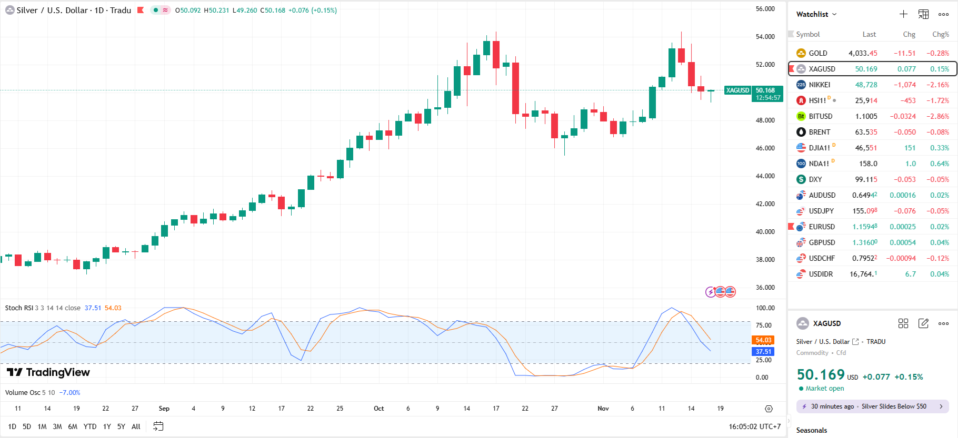Toggle the red flag on XAGUSD row
The image size is (958, 438).
[791, 69]
